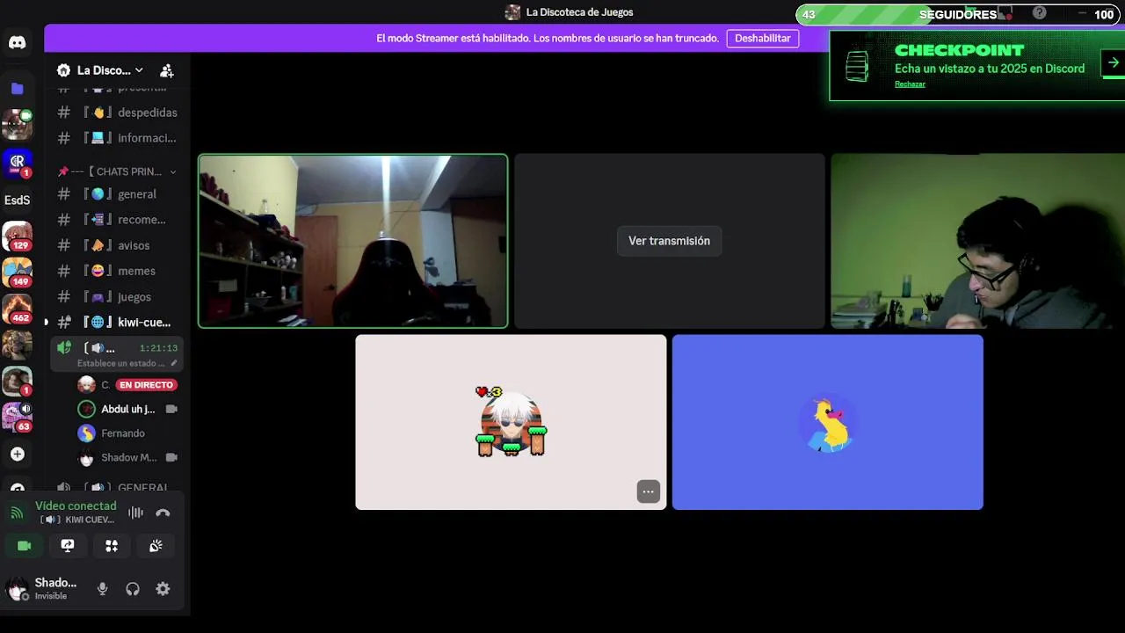
Task: Open Discord home via logo icon
Action: pos(17,42)
